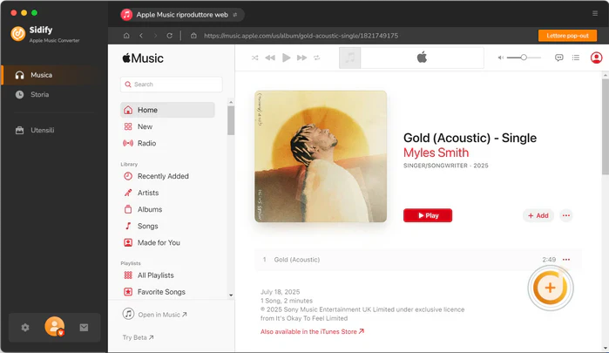Click the orange user account avatar
The width and height of the screenshot is (609, 353).
(54, 327)
